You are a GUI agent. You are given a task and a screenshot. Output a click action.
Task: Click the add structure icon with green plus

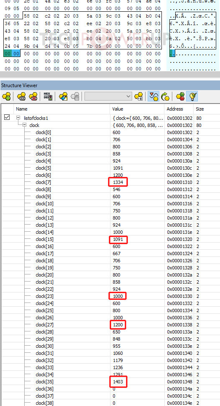[6, 97]
